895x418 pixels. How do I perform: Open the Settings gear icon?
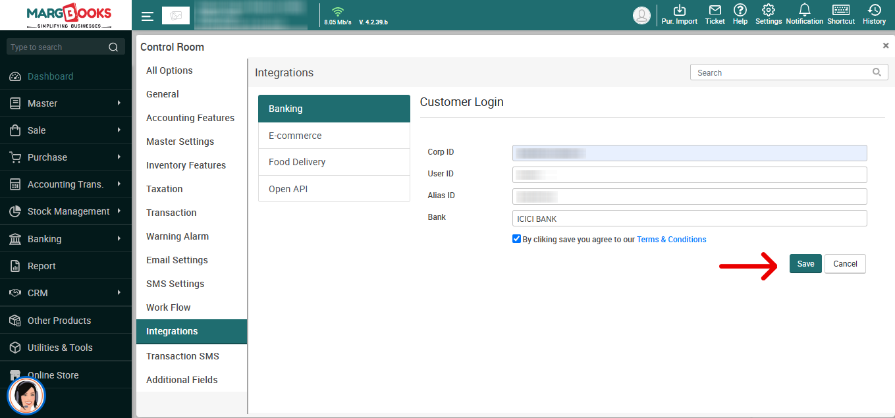(769, 10)
